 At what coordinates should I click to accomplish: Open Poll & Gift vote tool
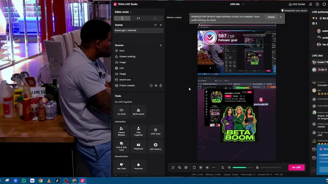(x=121, y=146)
